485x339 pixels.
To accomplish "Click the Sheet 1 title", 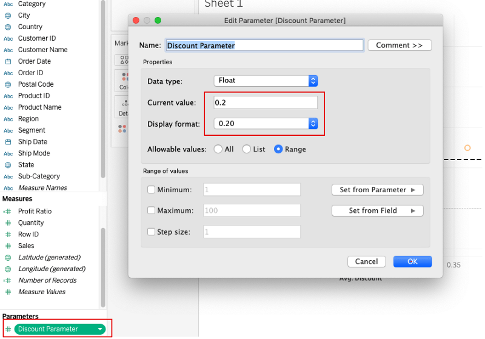I will [224, 4].
